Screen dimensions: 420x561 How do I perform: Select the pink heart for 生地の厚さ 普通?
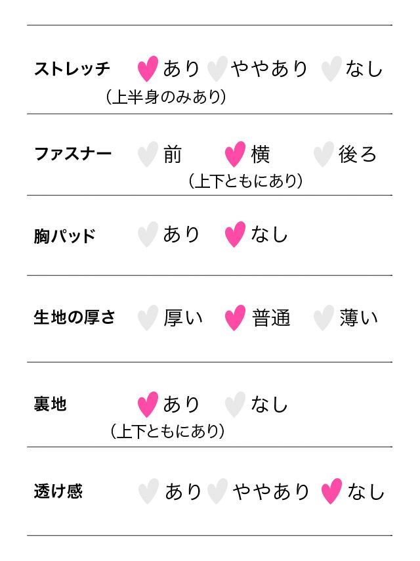click(x=235, y=318)
